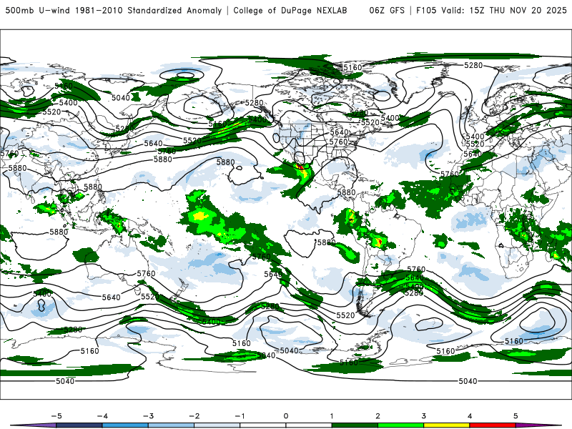Select the bright green 2 to 3 colorbar segment

point(400,425)
